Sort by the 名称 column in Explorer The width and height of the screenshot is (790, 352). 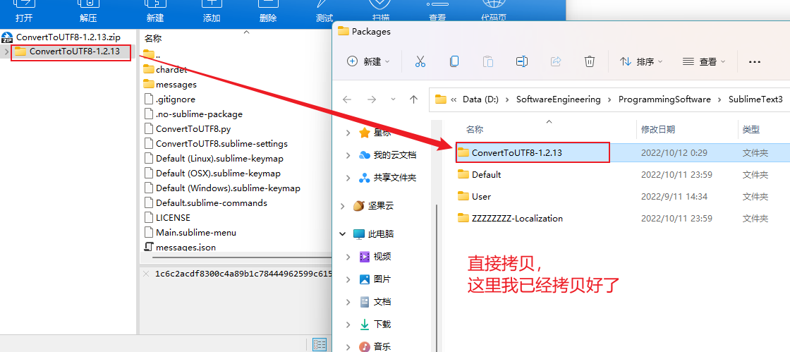[x=475, y=129]
